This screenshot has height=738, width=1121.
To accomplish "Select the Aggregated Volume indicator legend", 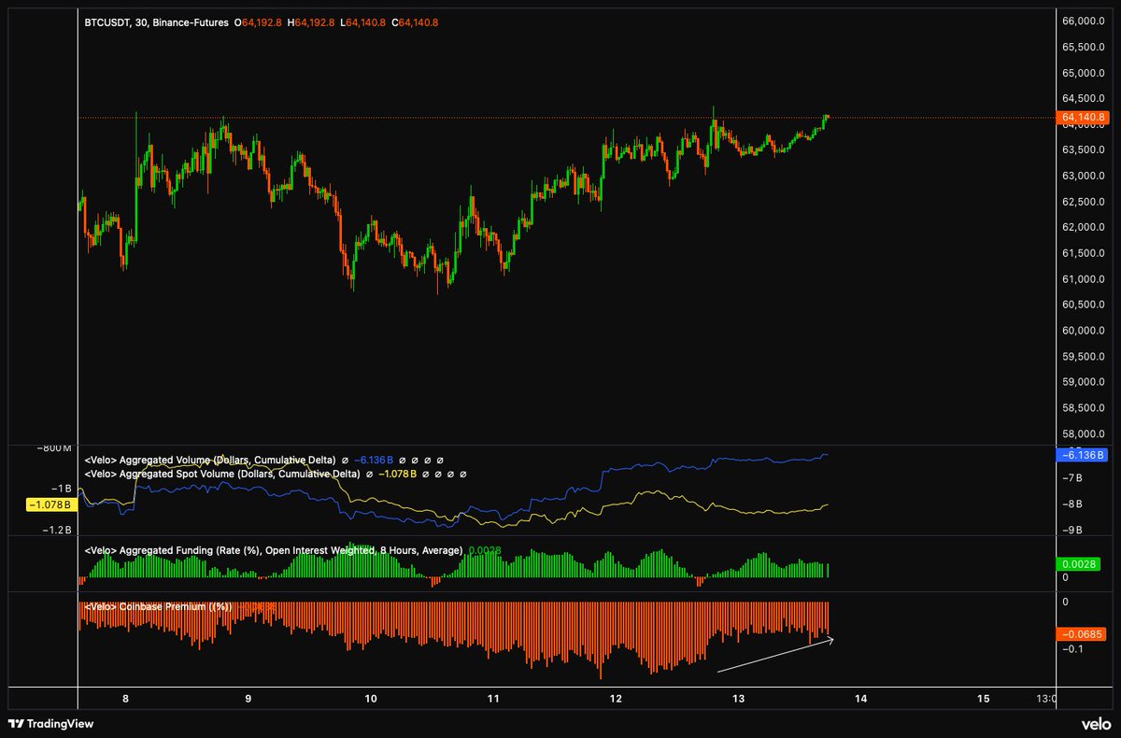I will 210,461.
